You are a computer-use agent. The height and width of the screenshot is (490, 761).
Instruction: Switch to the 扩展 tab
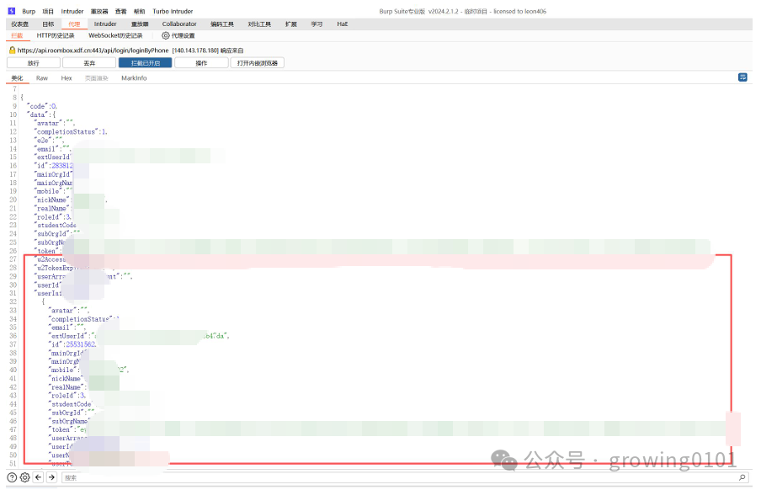[x=291, y=24]
